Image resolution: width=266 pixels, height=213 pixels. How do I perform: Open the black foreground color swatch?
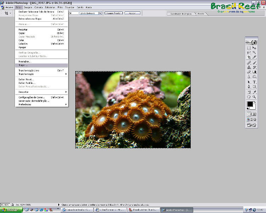(x=250, y=104)
